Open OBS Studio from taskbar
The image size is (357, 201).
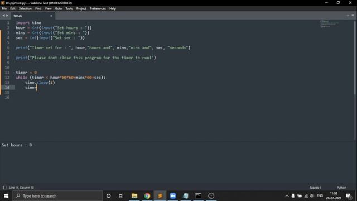[211, 196]
